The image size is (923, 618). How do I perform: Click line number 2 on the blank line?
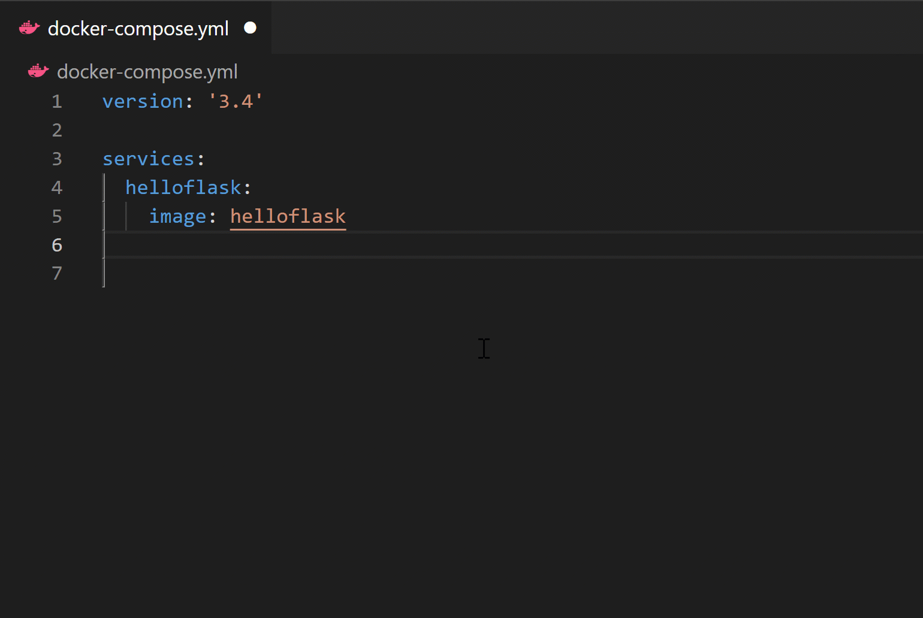point(56,130)
